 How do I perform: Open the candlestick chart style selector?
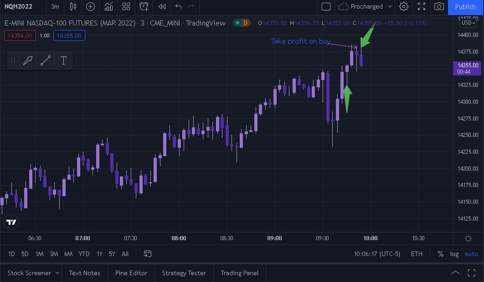tap(73, 6)
